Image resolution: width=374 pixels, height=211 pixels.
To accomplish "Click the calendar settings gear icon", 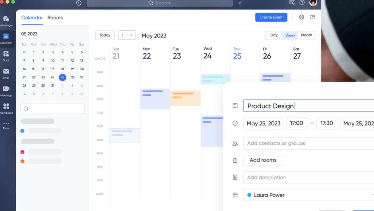I will pyautogui.click(x=301, y=17).
